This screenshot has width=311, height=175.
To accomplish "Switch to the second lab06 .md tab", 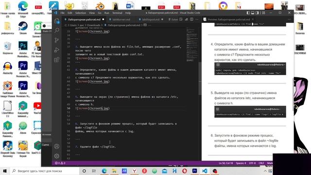I will click(x=121, y=19).
